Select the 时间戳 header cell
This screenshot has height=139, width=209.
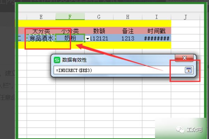click(x=156, y=31)
